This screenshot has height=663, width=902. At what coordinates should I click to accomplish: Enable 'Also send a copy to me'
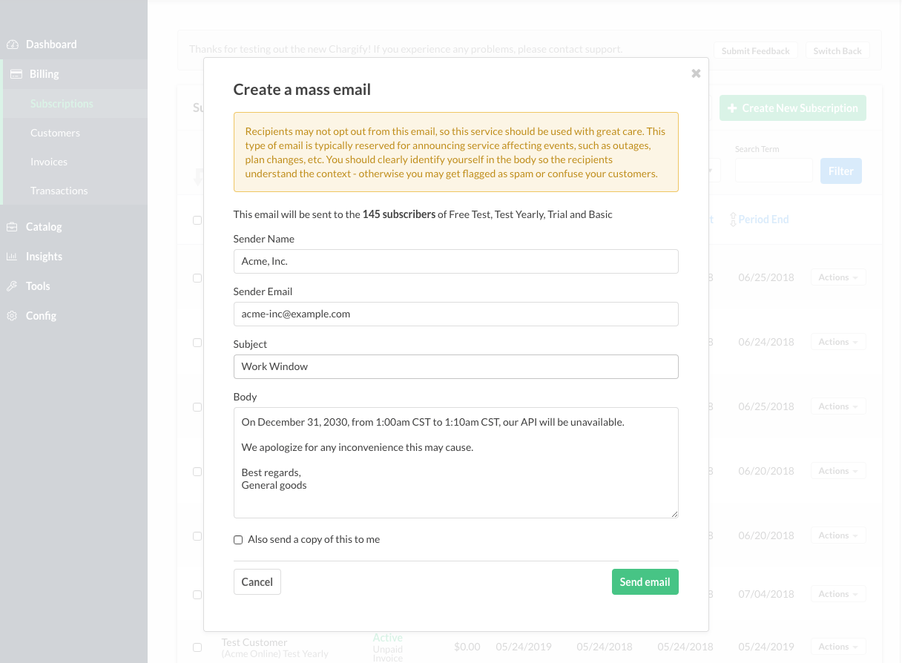pyautogui.click(x=238, y=540)
